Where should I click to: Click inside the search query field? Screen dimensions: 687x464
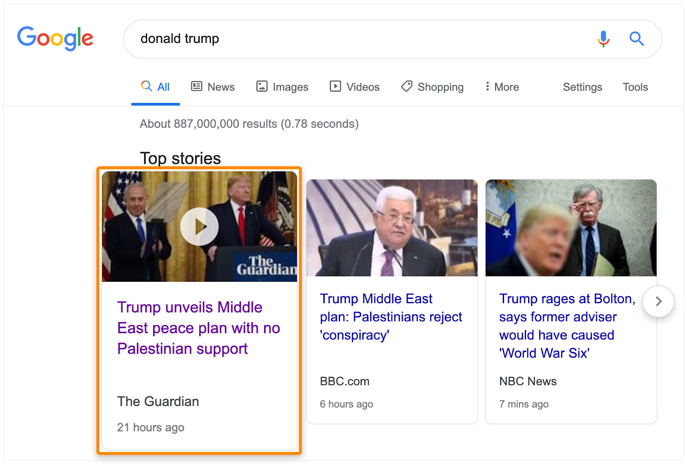click(x=301, y=39)
